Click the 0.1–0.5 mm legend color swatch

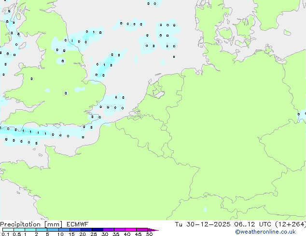(x=8, y=230)
